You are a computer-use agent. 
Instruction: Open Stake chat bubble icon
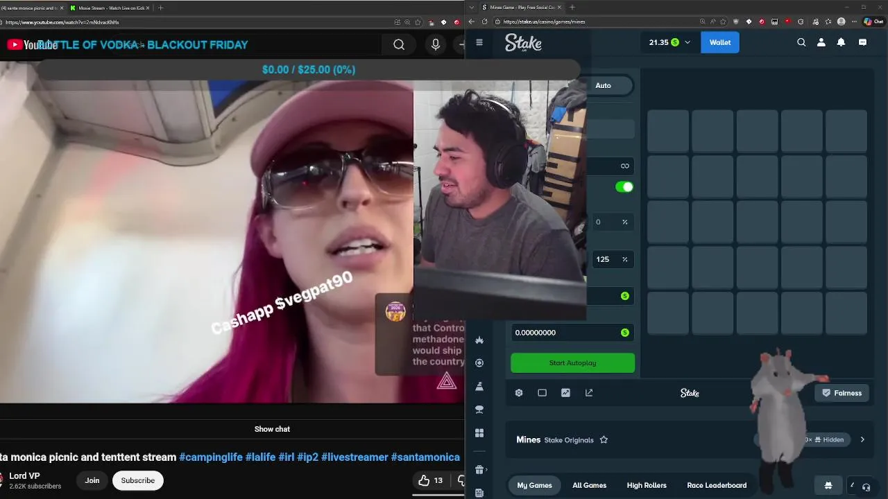(862, 42)
